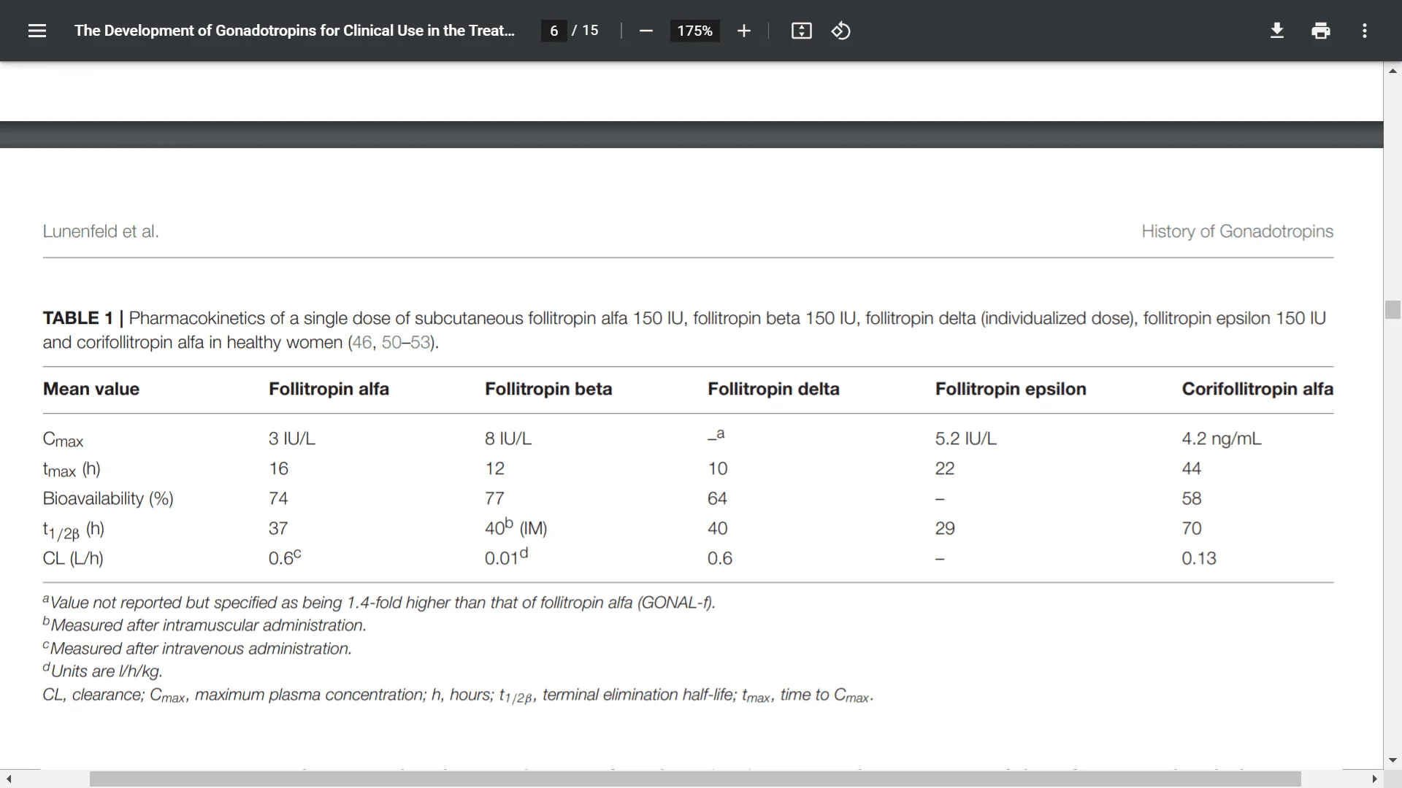1402x788 pixels.
Task: Click the 'Mean value' column header
Action: (91, 389)
